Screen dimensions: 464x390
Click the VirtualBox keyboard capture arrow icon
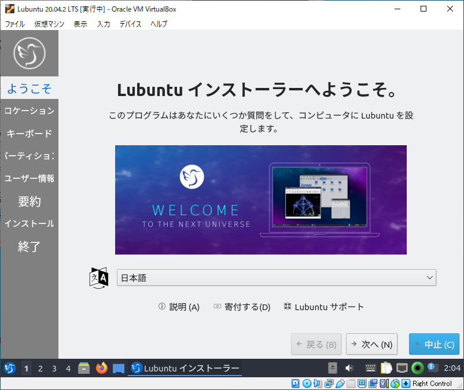[x=406, y=384]
